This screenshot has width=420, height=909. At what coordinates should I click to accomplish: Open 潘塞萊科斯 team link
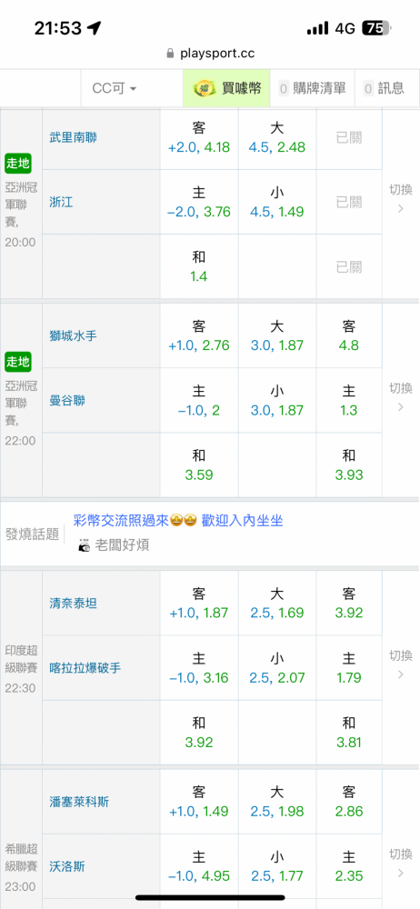[x=79, y=802]
